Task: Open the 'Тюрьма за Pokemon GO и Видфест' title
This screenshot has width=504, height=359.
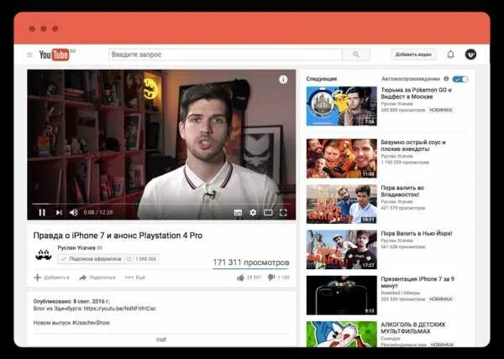Action: click(417, 93)
